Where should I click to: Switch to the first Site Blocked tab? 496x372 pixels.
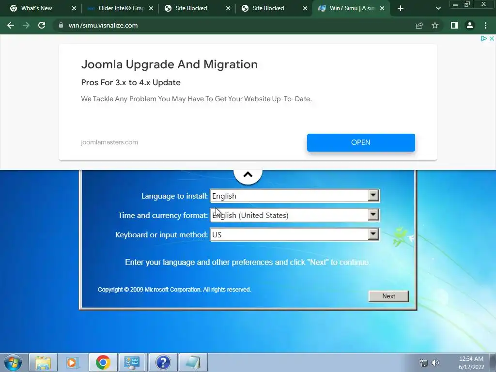(x=191, y=8)
